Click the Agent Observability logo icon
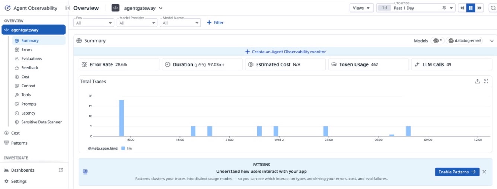 tap(7, 8)
